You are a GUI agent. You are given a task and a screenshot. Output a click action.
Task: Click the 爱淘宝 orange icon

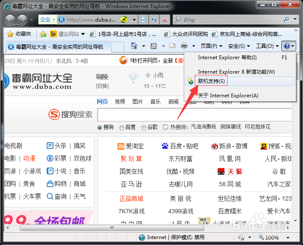pos(121,146)
